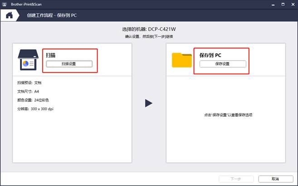Select the 文档尺寸: A4 text

tap(28, 91)
